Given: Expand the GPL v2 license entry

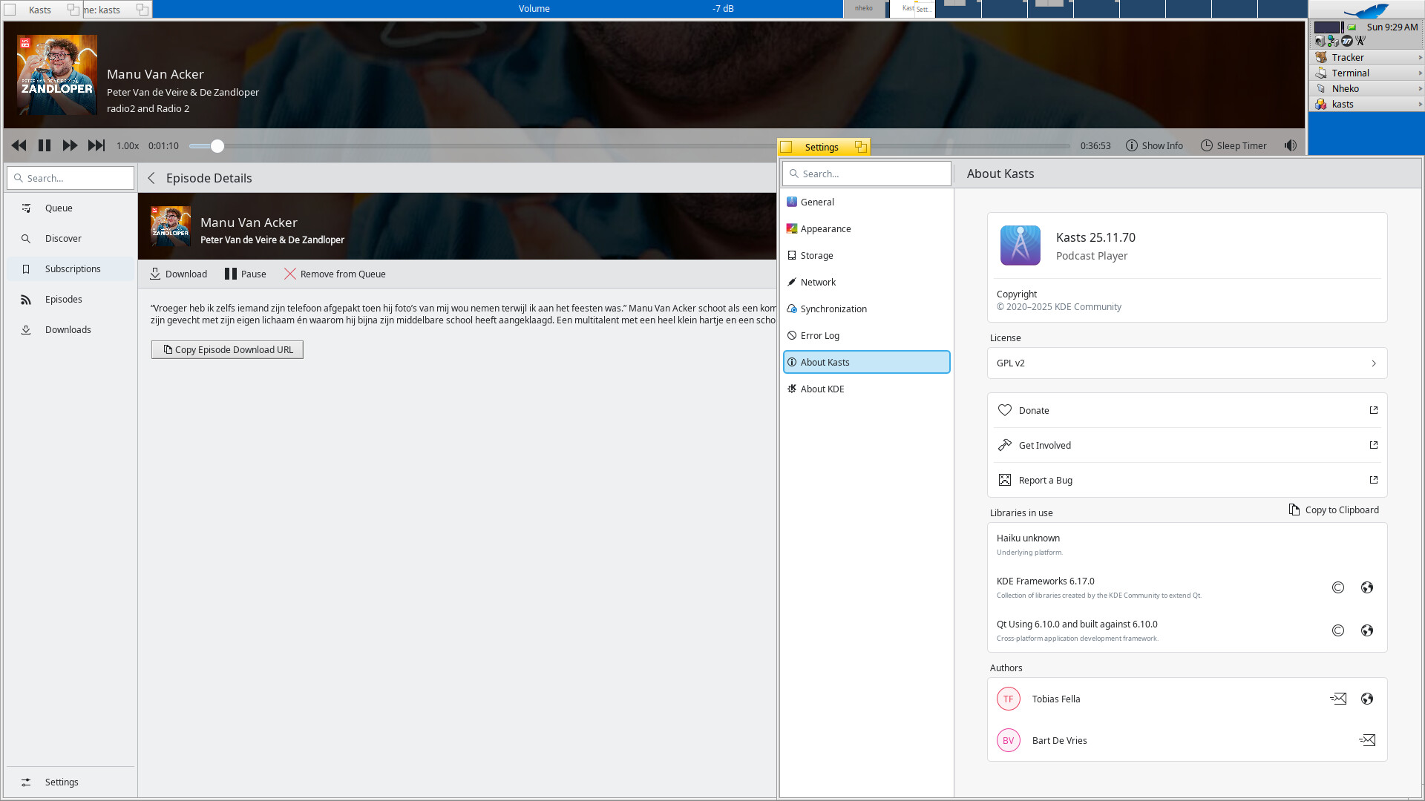Looking at the screenshot, I should tap(1186, 363).
